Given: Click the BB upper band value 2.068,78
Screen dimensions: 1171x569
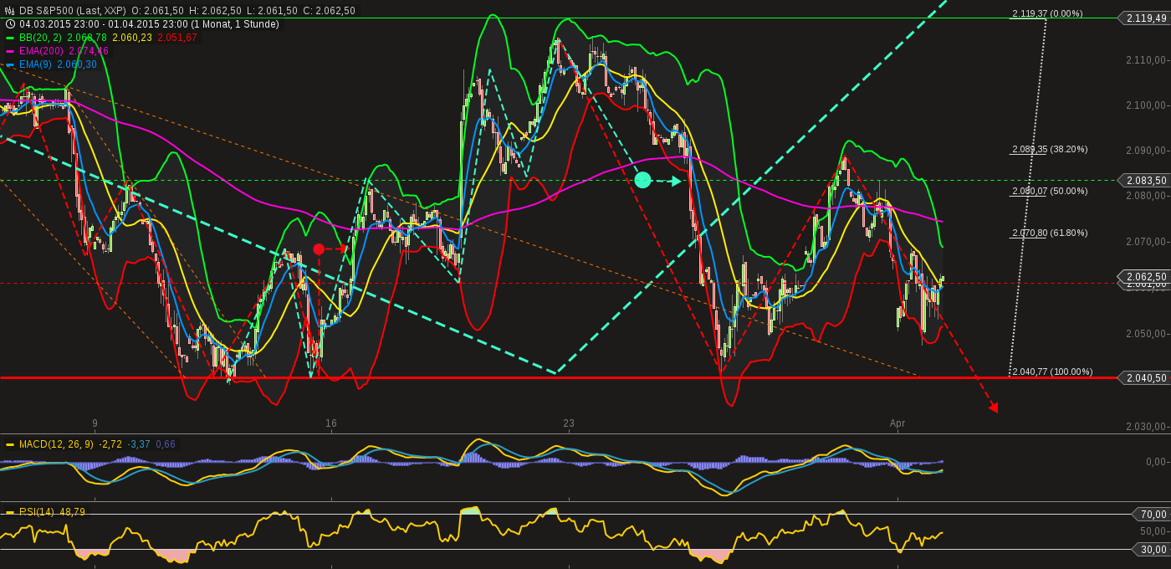Looking at the screenshot, I should [87, 38].
